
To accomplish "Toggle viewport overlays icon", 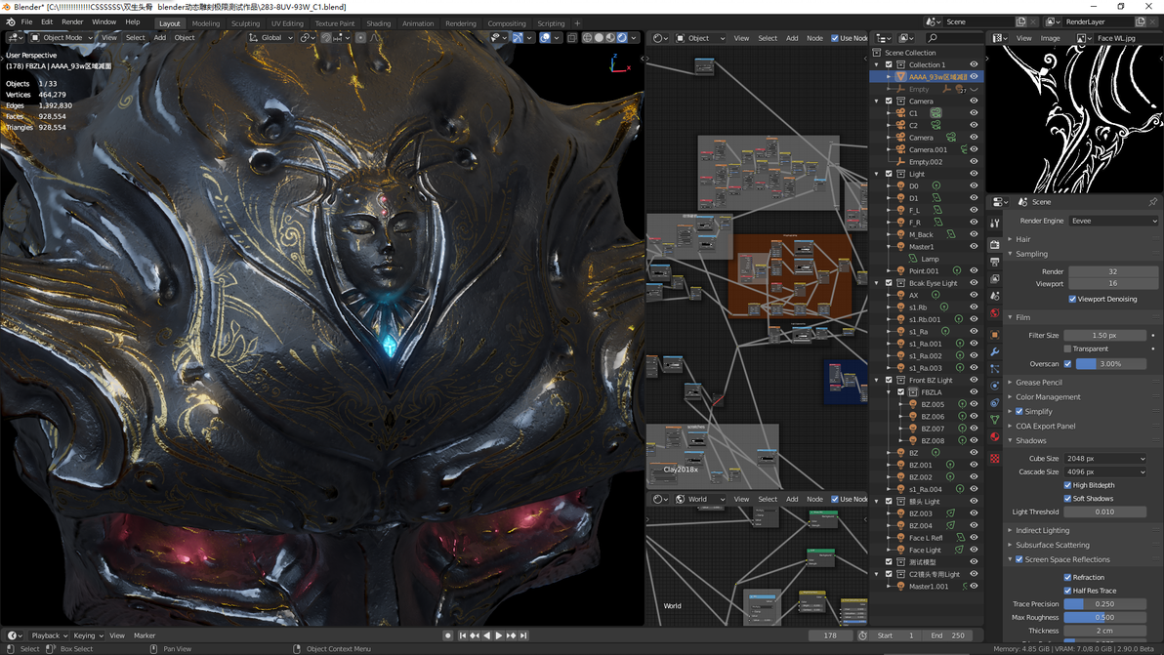I will tap(545, 37).
